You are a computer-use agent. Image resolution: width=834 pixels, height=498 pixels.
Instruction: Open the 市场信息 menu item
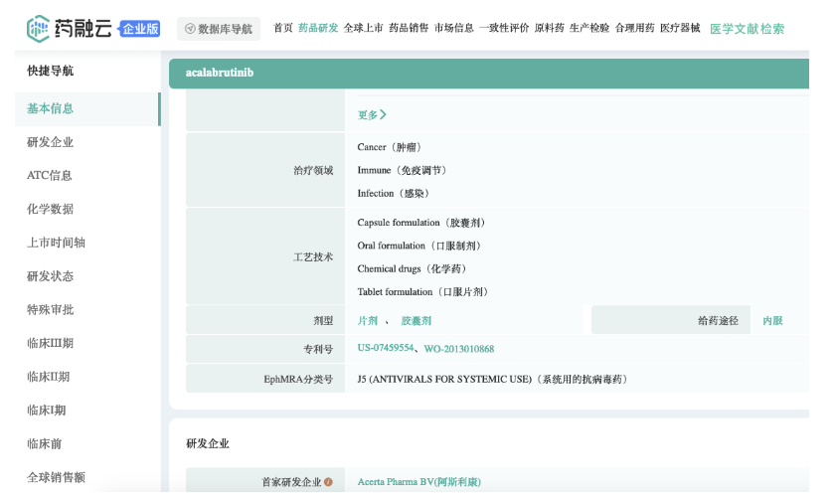tap(453, 28)
